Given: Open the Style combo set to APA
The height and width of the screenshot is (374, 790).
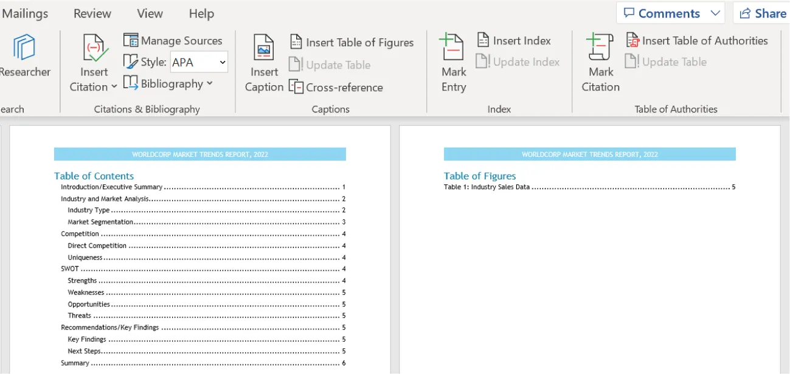Looking at the screenshot, I should pos(199,62).
